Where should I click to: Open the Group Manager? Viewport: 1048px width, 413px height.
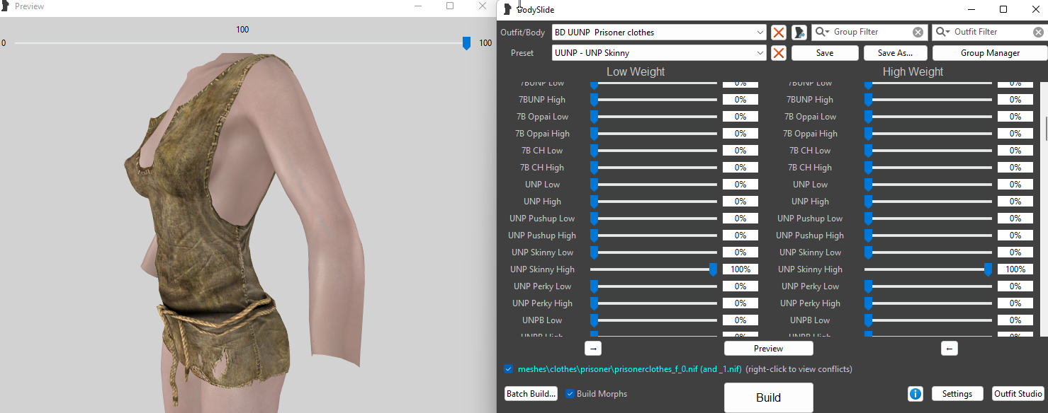(990, 53)
